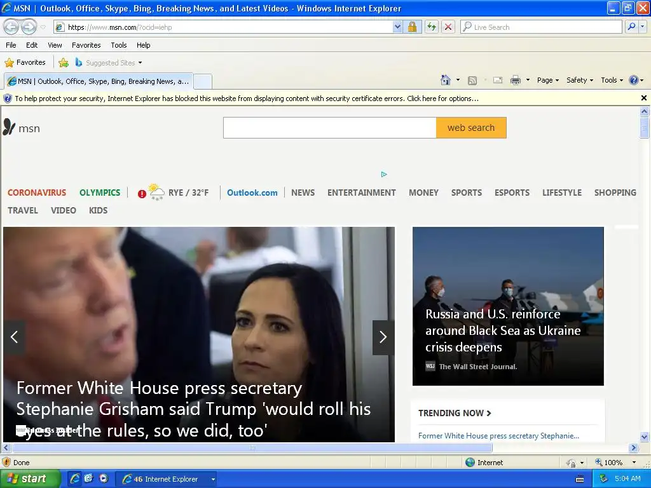651x488 pixels.
Task: Click the Windows start button
Action: click(x=31, y=479)
